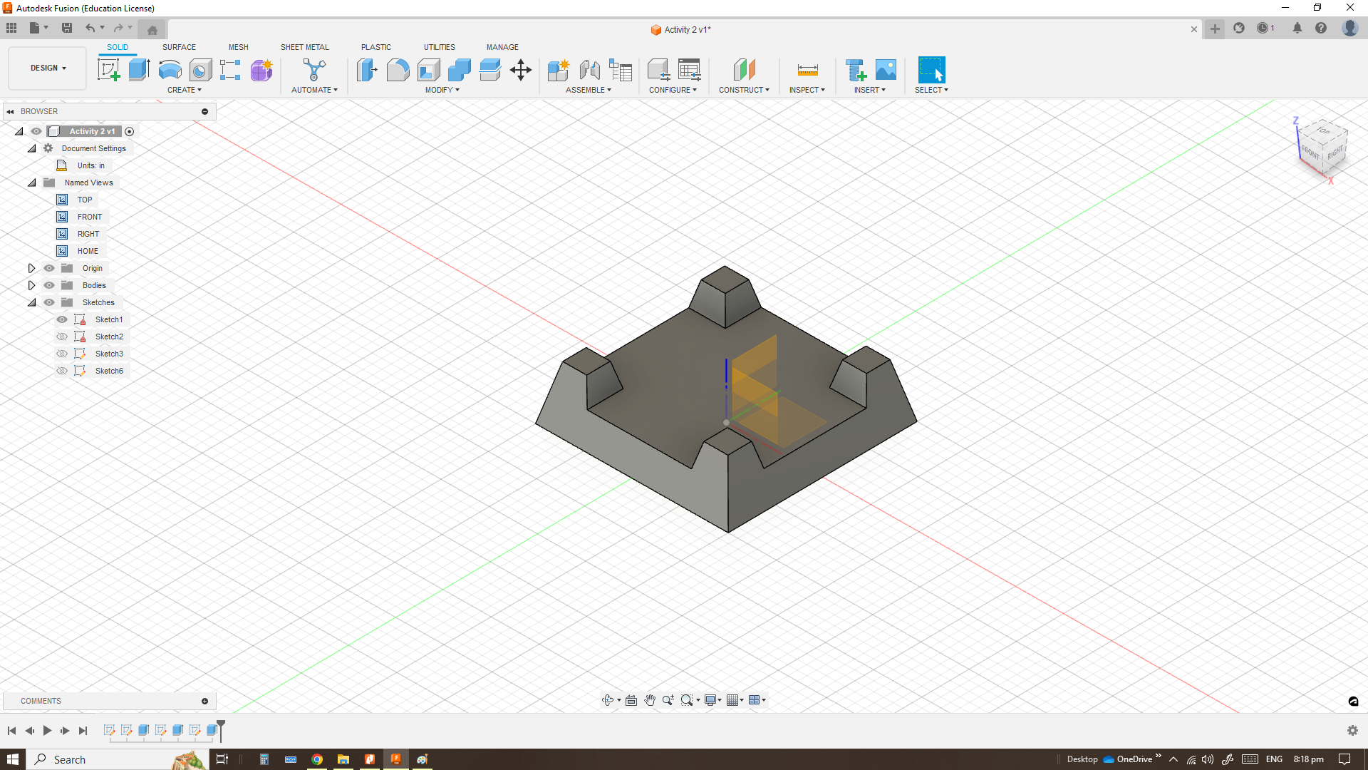1368x770 pixels.
Task: Collapse the Sketches folder
Action: click(32, 302)
